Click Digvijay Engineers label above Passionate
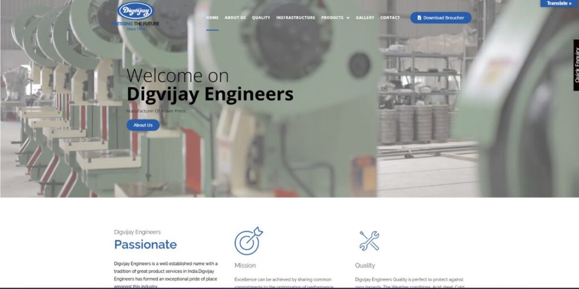This screenshot has height=289, width=579. tap(137, 232)
